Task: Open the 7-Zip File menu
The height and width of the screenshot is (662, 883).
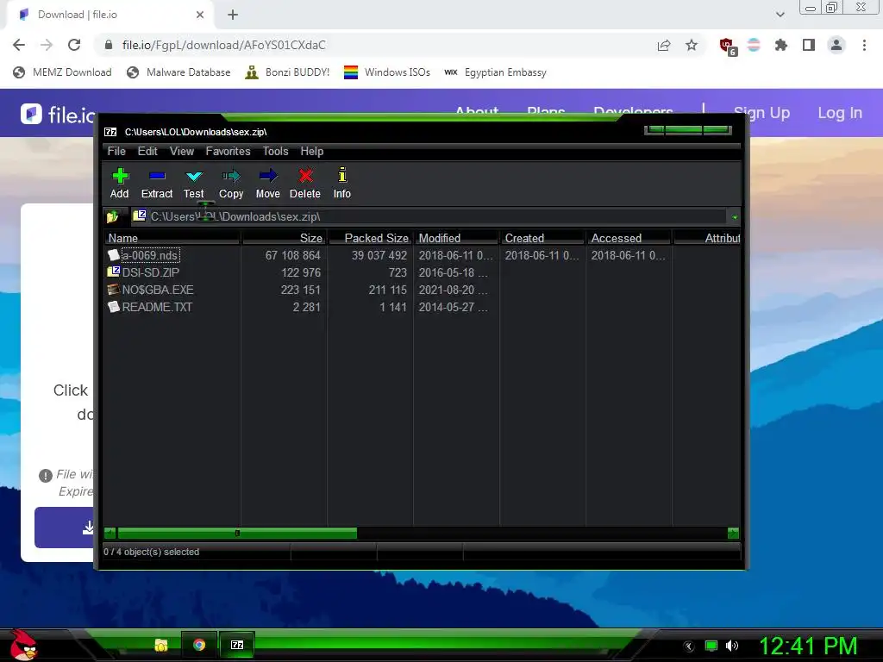Action: (x=116, y=152)
